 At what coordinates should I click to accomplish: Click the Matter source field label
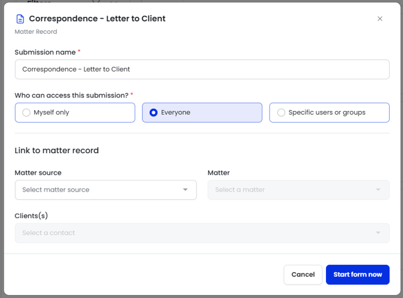pyautogui.click(x=38, y=172)
